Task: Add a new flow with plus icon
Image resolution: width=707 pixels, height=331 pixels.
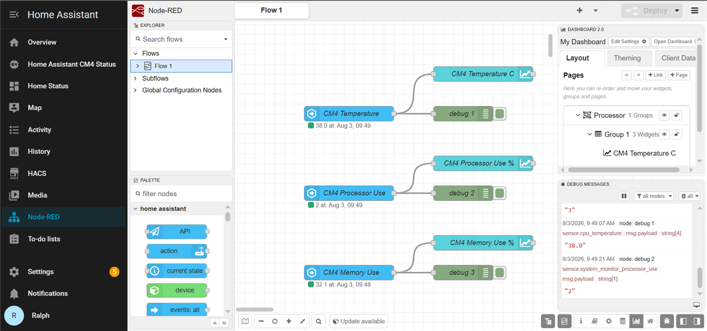Action: (579, 10)
